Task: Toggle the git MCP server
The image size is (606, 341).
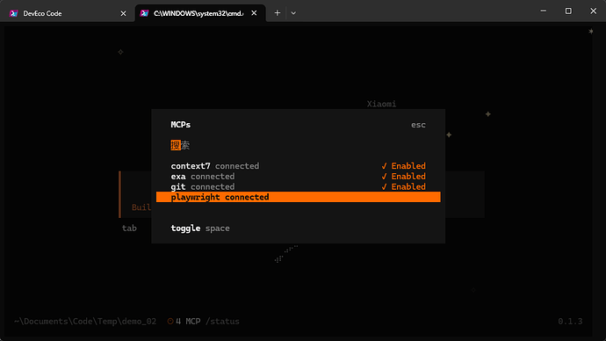Action: click(298, 186)
